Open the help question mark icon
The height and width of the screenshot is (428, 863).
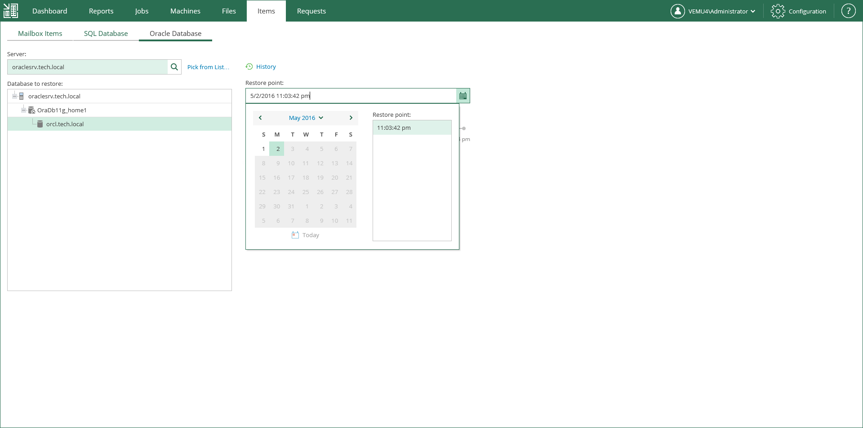tap(848, 11)
